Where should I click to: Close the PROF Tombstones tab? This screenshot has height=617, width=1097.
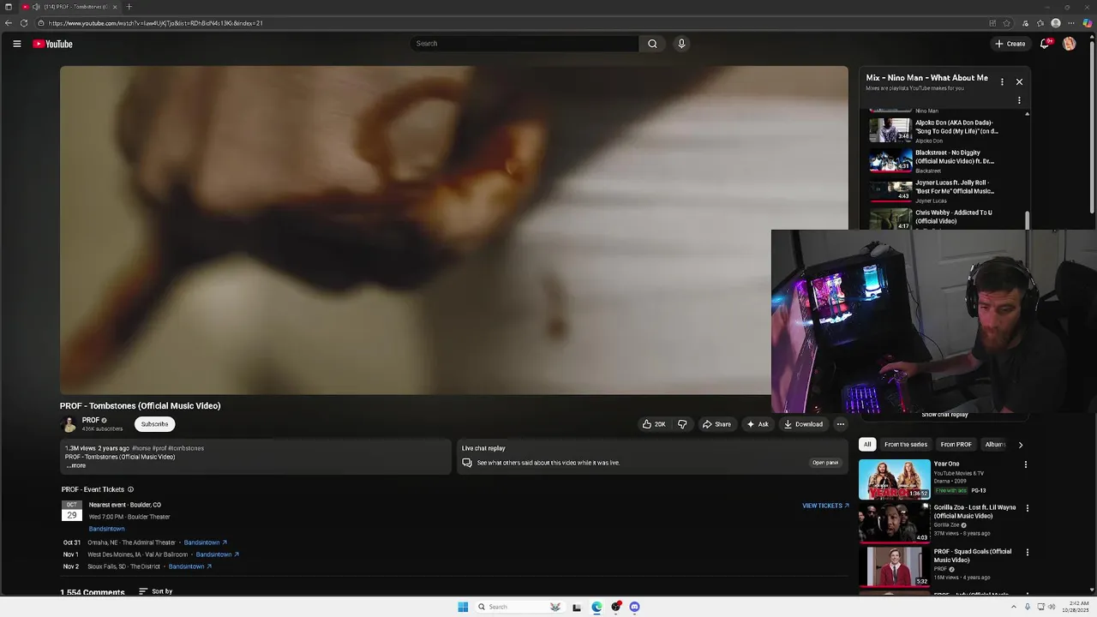click(x=115, y=7)
